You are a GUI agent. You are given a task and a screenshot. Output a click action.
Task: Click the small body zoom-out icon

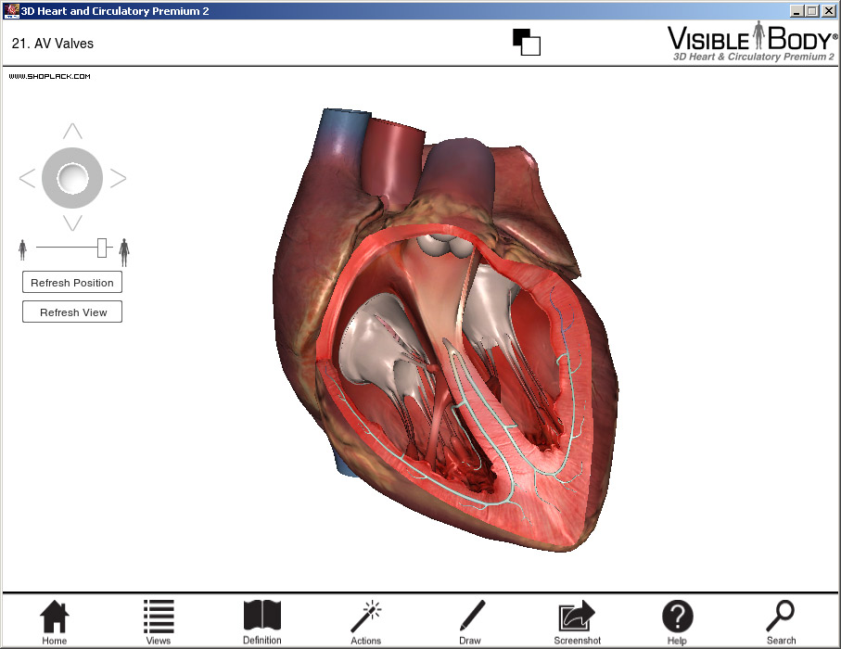pyautogui.click(x=22, y=250)
